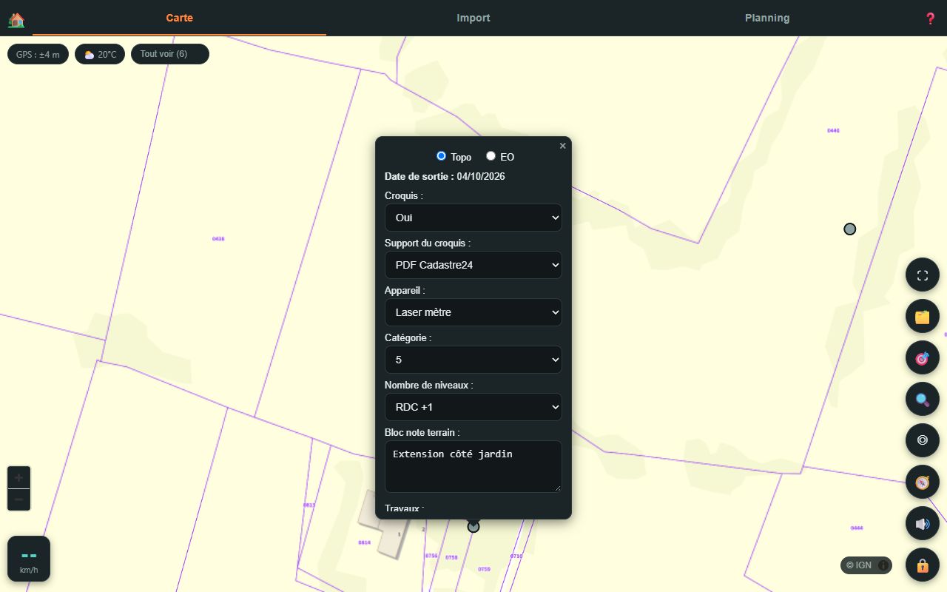The width and height of the screenshot is (947, 592).
Task: Open the yellow folder button
Action: click(x=923, y=317)
